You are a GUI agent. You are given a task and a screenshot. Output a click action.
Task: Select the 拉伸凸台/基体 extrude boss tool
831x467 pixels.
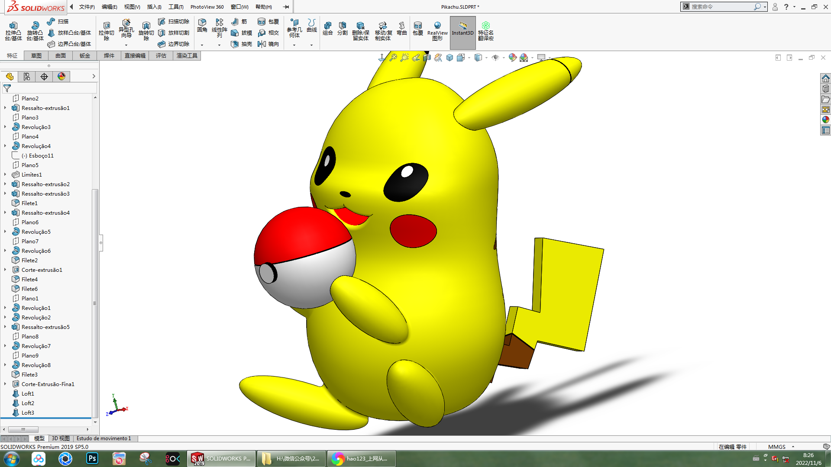click(13, 31)
